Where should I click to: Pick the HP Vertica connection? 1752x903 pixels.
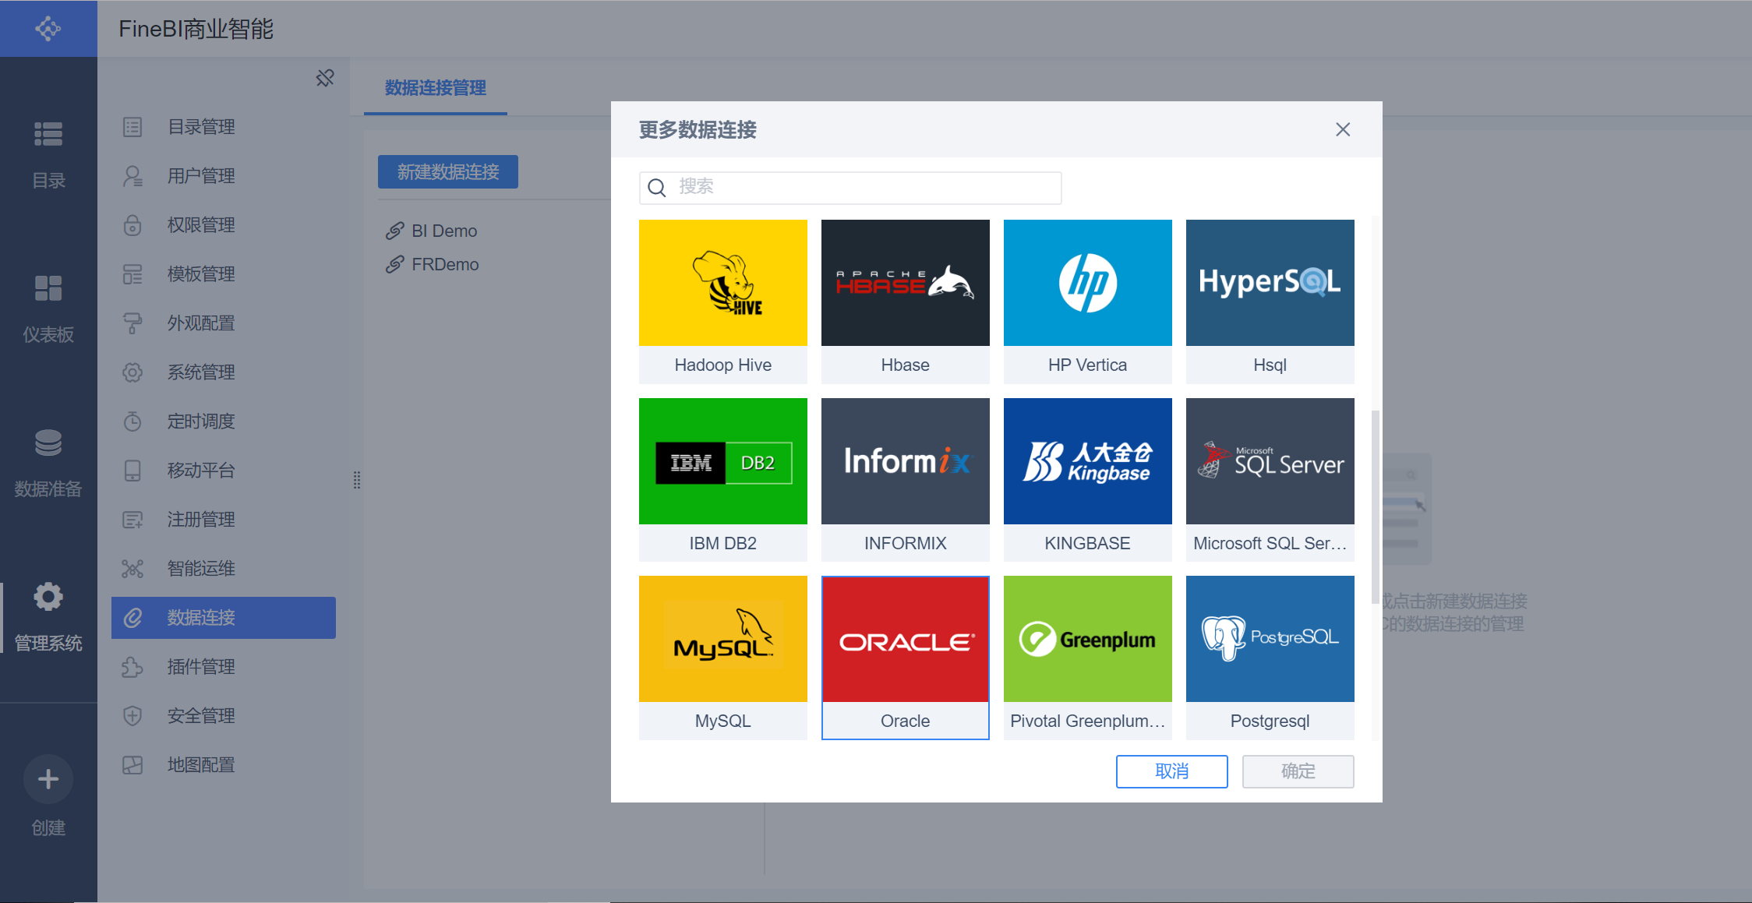pyautogui.click(x=1087, y=300)
